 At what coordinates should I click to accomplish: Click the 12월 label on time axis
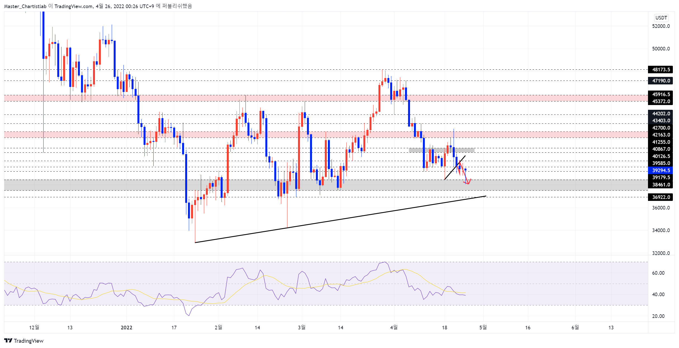[34, 328]
